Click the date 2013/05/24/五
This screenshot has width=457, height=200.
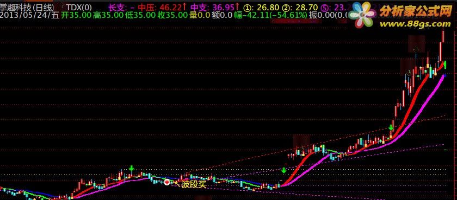30,15
